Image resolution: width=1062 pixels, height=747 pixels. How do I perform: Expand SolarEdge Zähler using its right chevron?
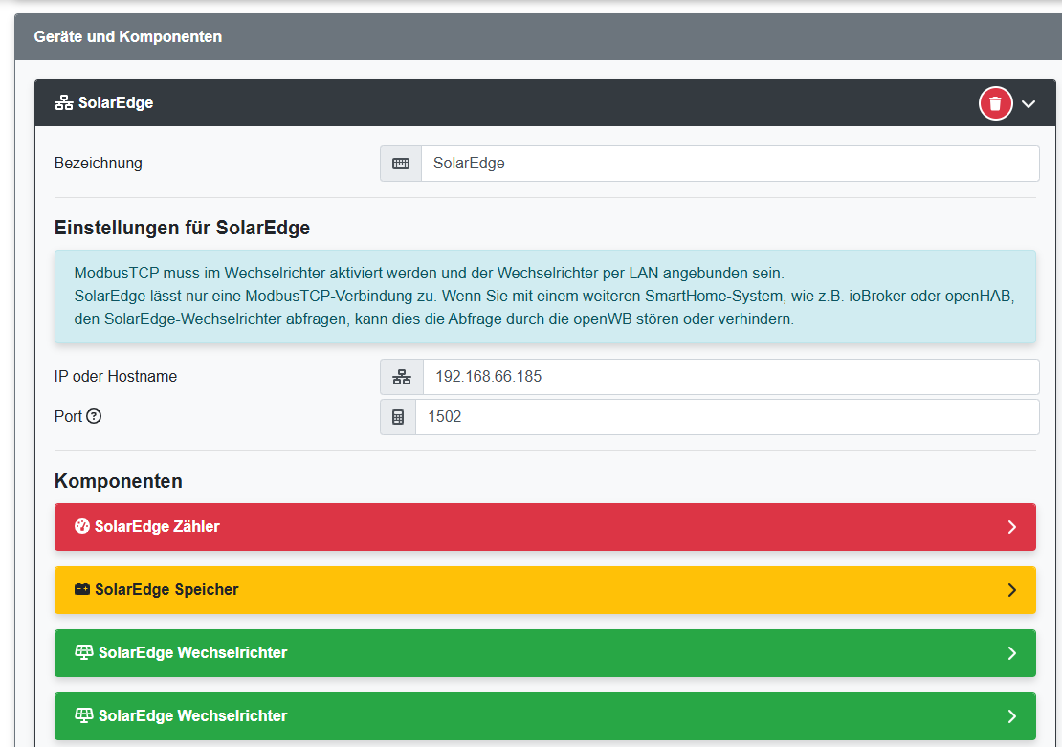pyautogui.click(x=1012, y=527)
